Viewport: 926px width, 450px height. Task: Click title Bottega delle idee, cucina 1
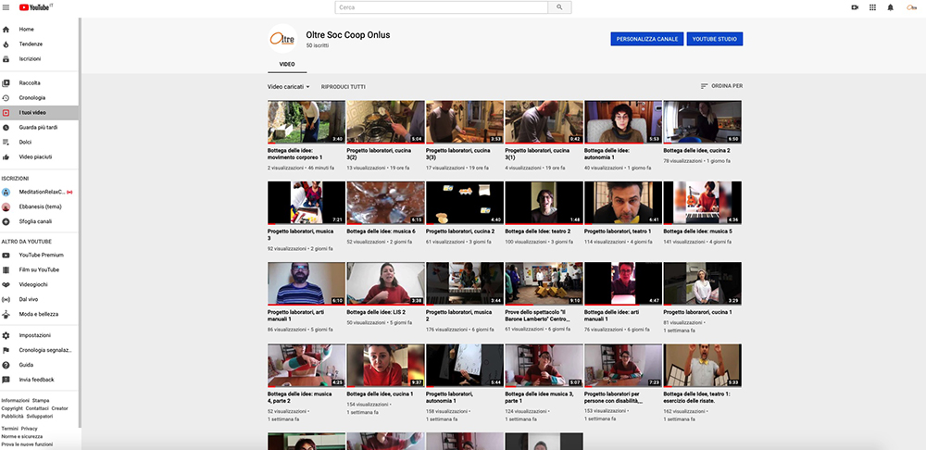click(380, 394)
